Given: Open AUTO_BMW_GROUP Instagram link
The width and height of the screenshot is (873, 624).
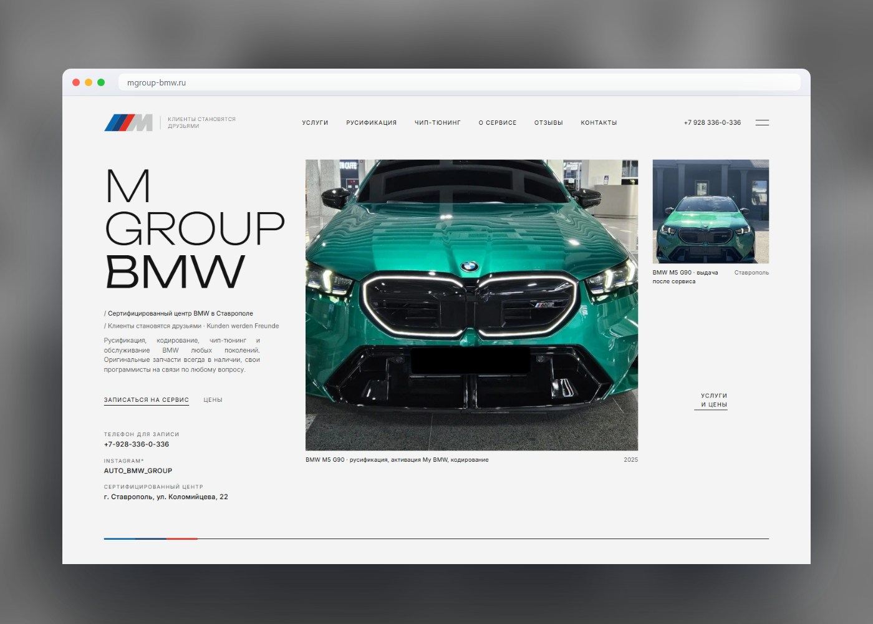Looking at the screenshot, I should click(x=138, y=470).
